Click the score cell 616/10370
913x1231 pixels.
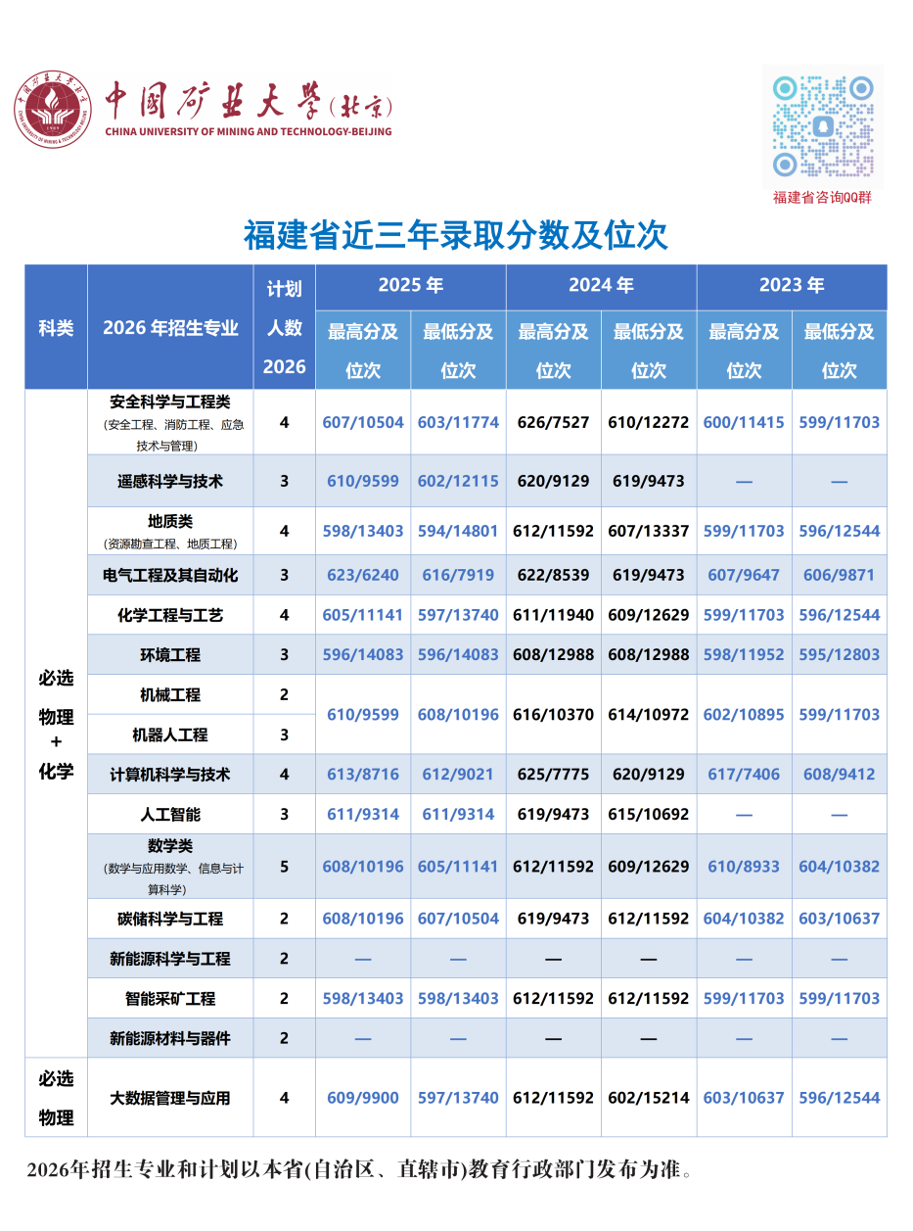554,714
